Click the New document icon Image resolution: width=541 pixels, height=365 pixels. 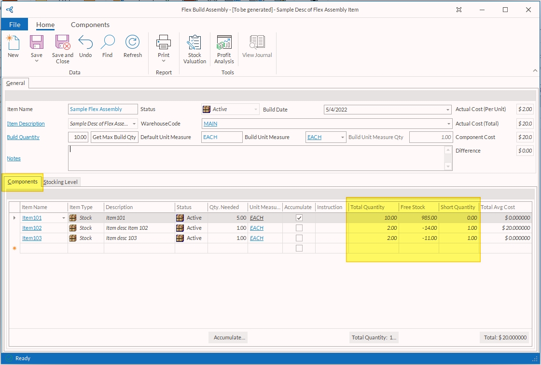tap(13, 42)
